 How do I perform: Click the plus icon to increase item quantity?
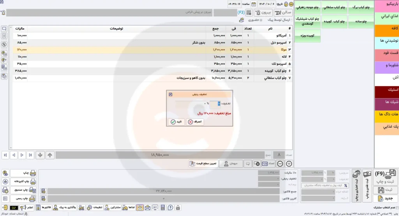pyautogui.click(x=289, y=164)
